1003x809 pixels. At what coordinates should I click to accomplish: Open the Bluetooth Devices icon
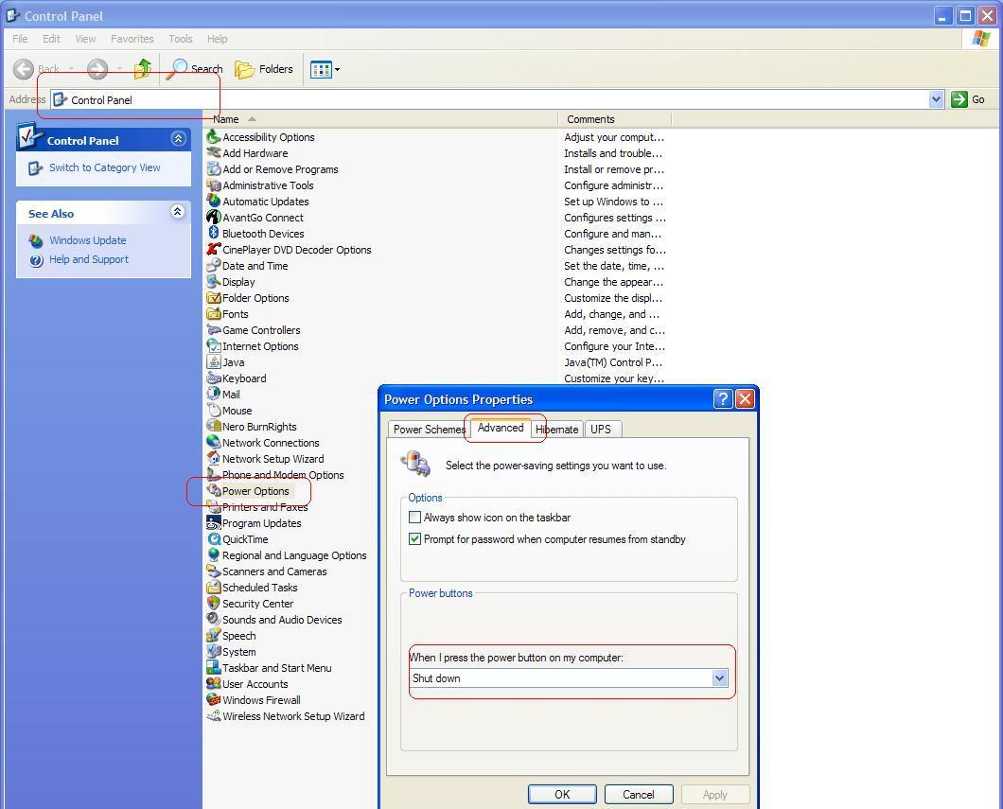pos(214,234)
